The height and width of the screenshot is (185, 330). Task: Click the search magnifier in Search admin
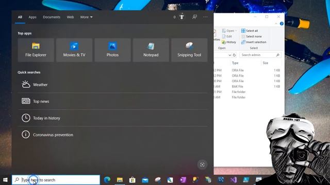click(x=277, y=55)
